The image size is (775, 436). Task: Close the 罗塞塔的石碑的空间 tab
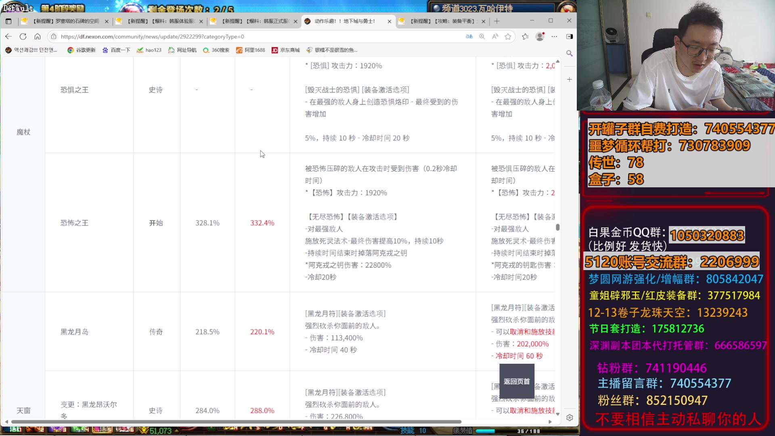point(107,21)
